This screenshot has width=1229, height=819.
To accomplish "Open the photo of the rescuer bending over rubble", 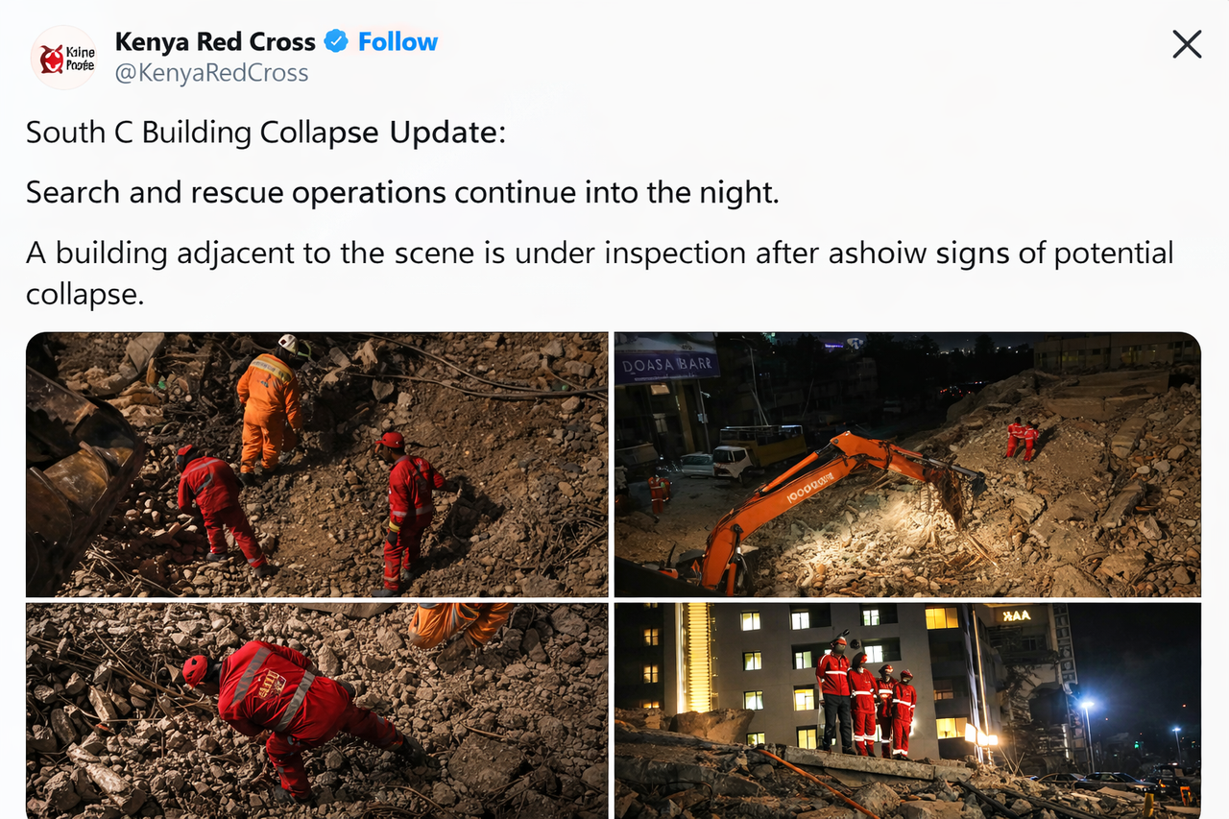I will [317, 711].
